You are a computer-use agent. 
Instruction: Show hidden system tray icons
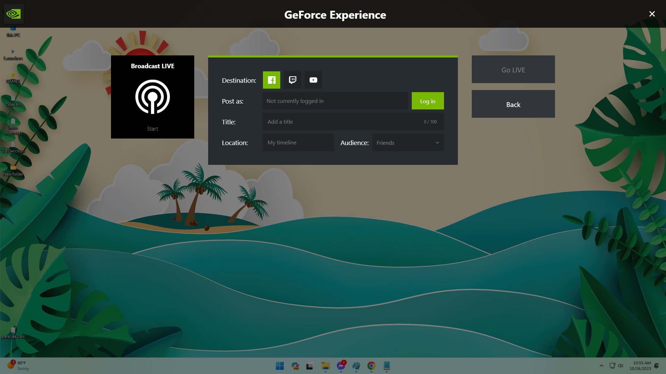601,366
